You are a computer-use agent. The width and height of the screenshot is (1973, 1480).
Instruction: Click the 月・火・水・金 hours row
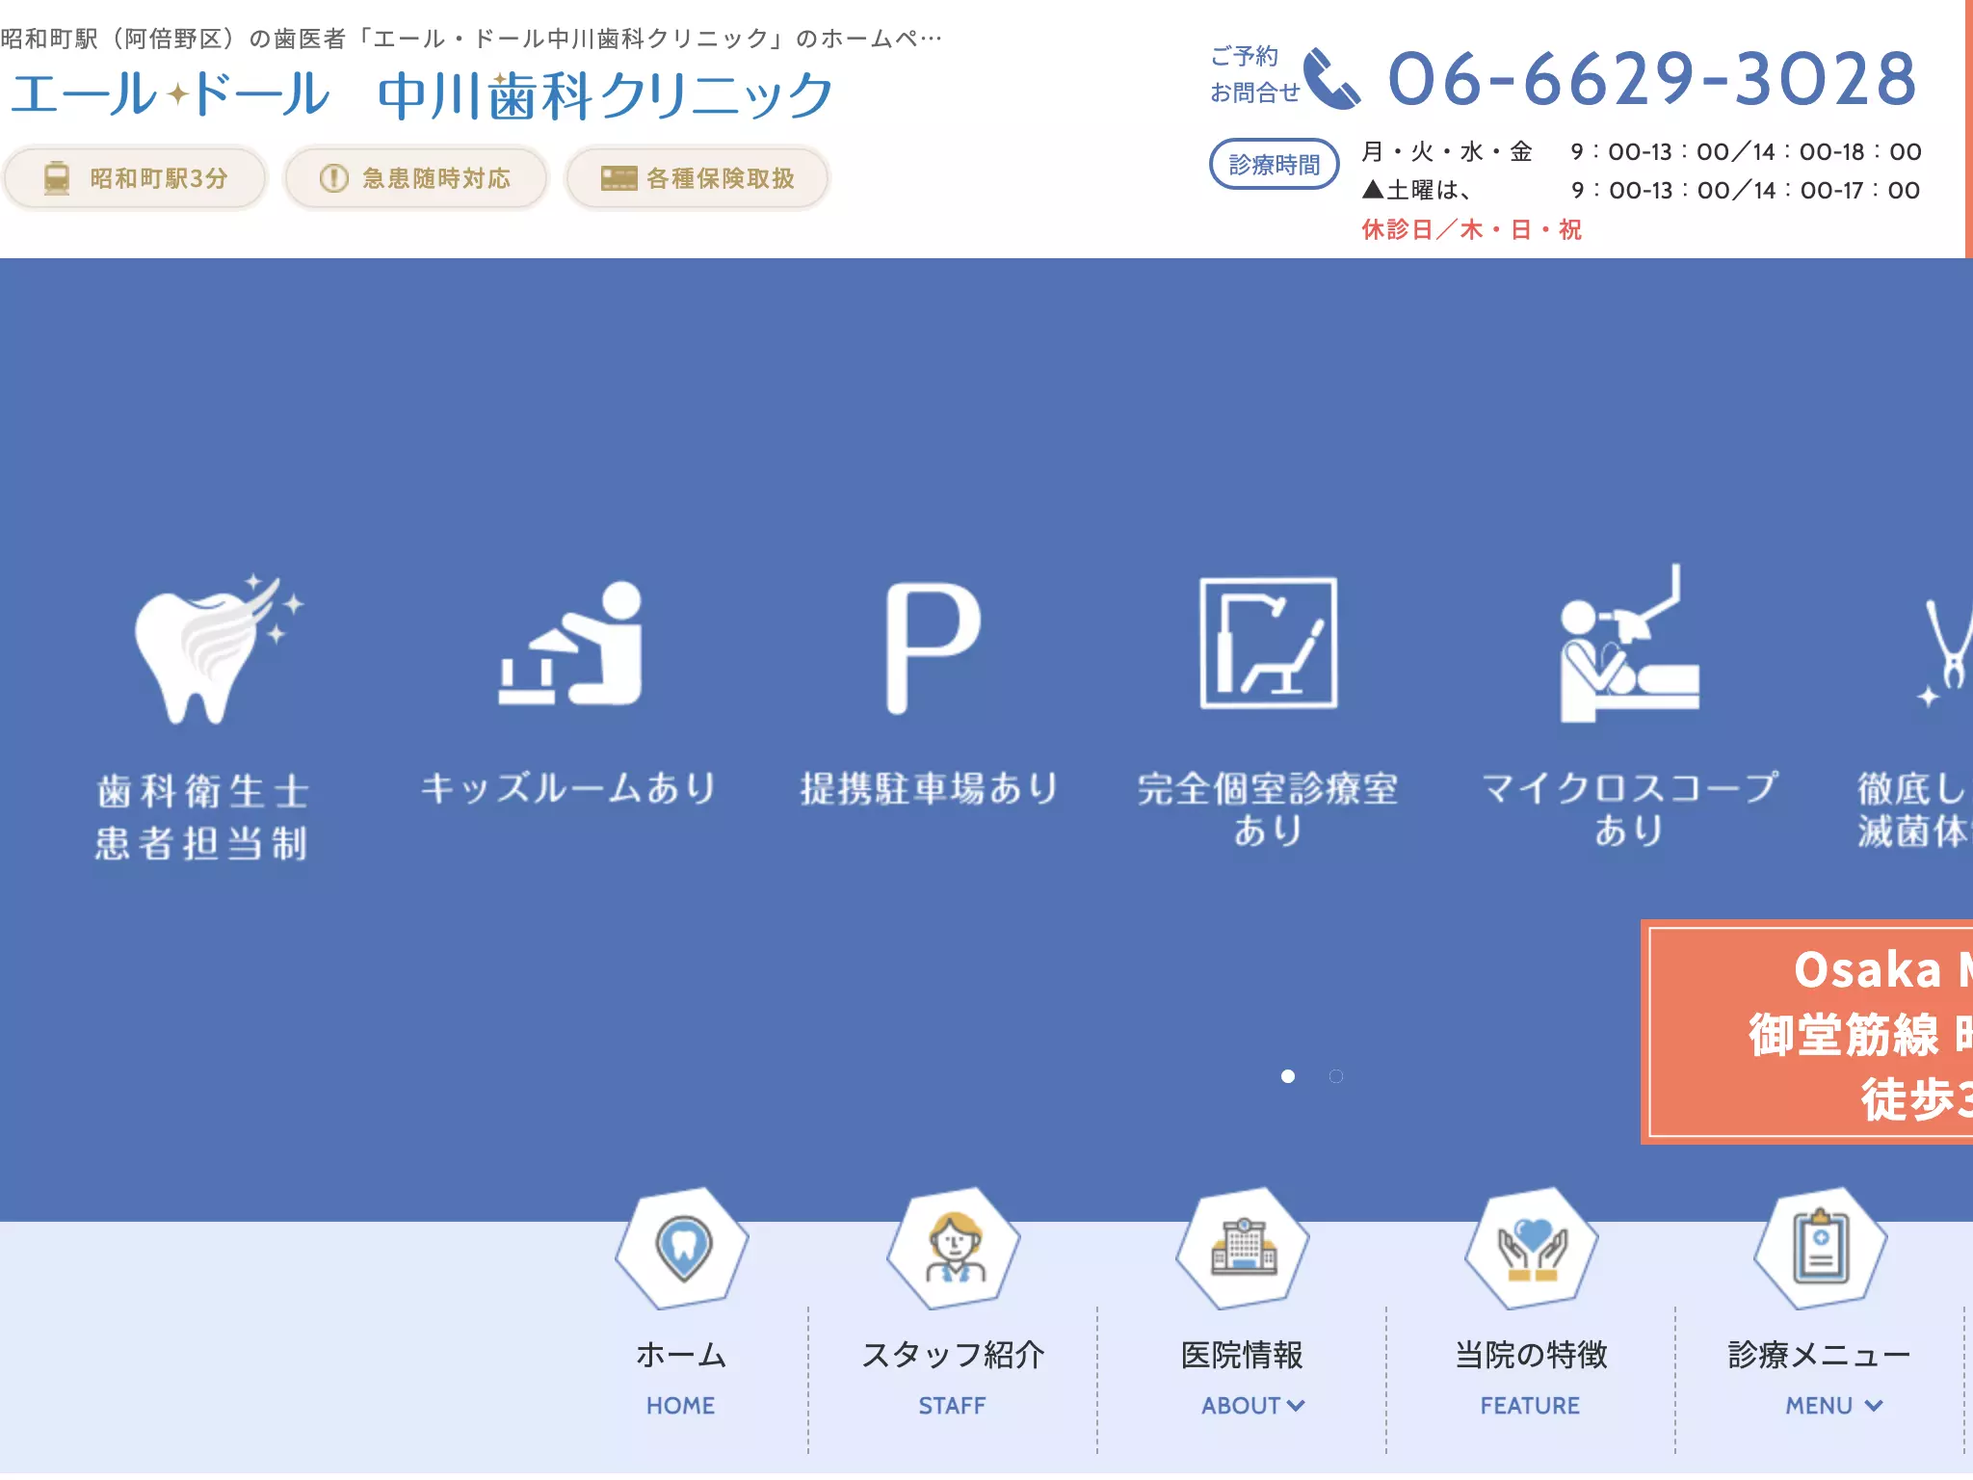(1641, 151)
